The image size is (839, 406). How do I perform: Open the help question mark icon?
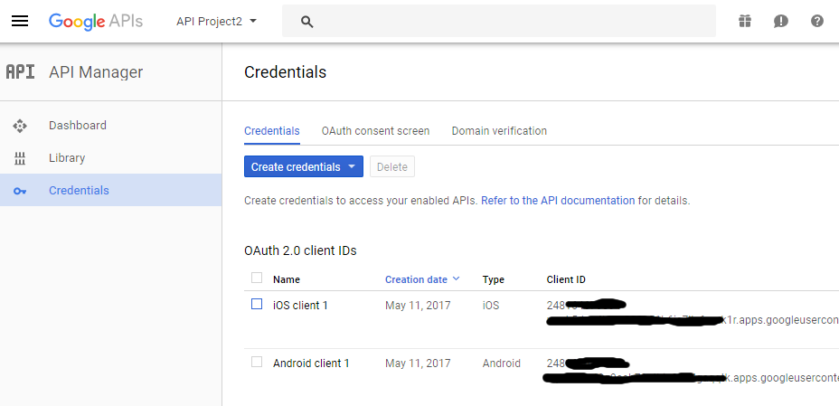(x=817, y=22)
